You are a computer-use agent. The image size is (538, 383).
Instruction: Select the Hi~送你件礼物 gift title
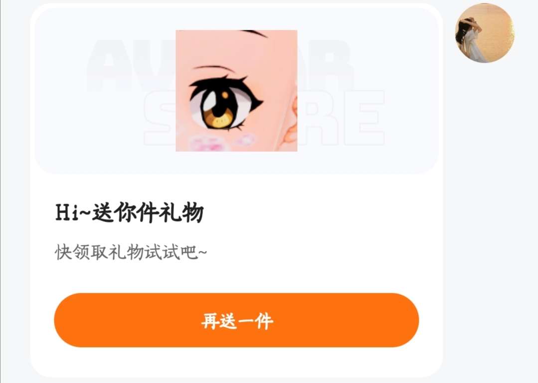point(130,212)
